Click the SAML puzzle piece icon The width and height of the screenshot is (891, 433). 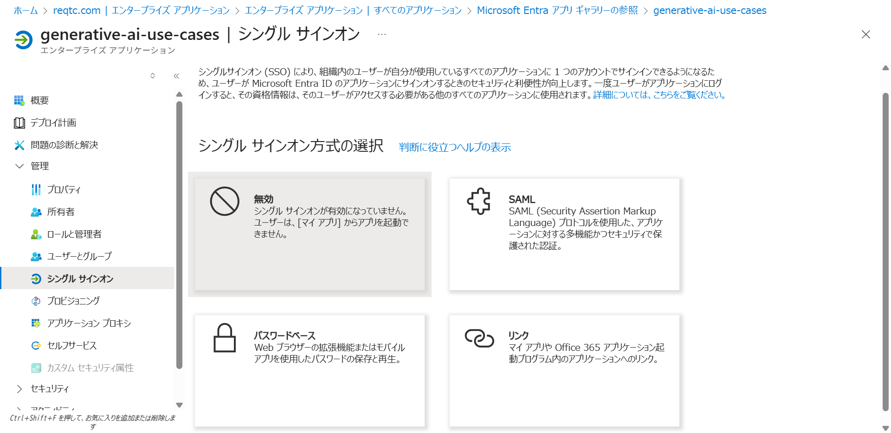click(x=478, y=201)
